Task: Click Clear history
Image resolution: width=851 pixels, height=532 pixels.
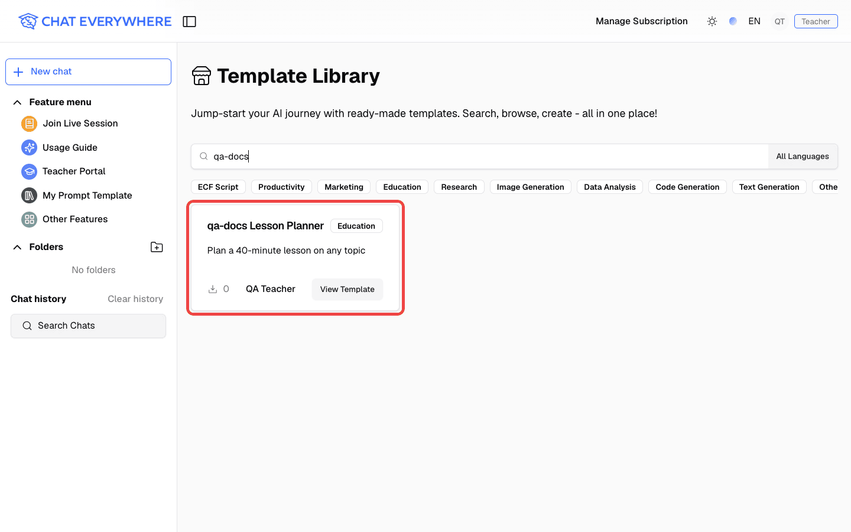Action: [135, 299]
